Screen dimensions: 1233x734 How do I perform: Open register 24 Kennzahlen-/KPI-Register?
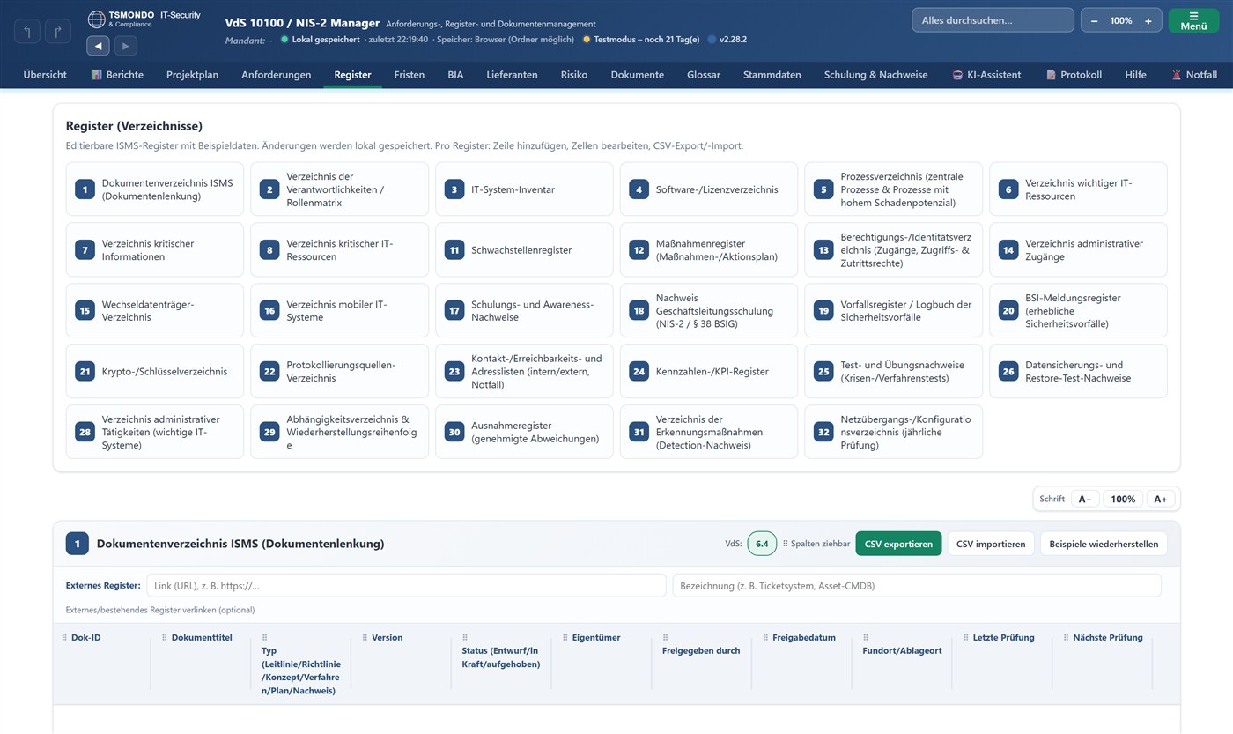(x=709, y=371)
